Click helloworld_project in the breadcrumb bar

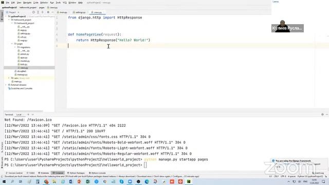[x=28, y=8]
